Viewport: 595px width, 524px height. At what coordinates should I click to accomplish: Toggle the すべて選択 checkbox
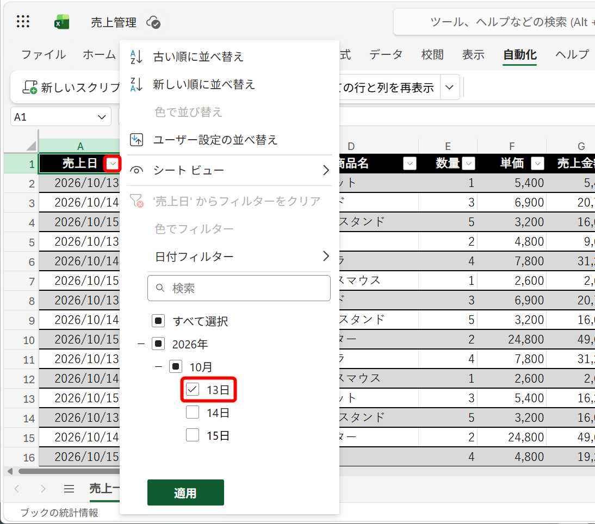click(158, 321)
